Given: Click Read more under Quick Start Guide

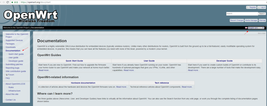Looking at the screenshot, I should pos(44,70).
